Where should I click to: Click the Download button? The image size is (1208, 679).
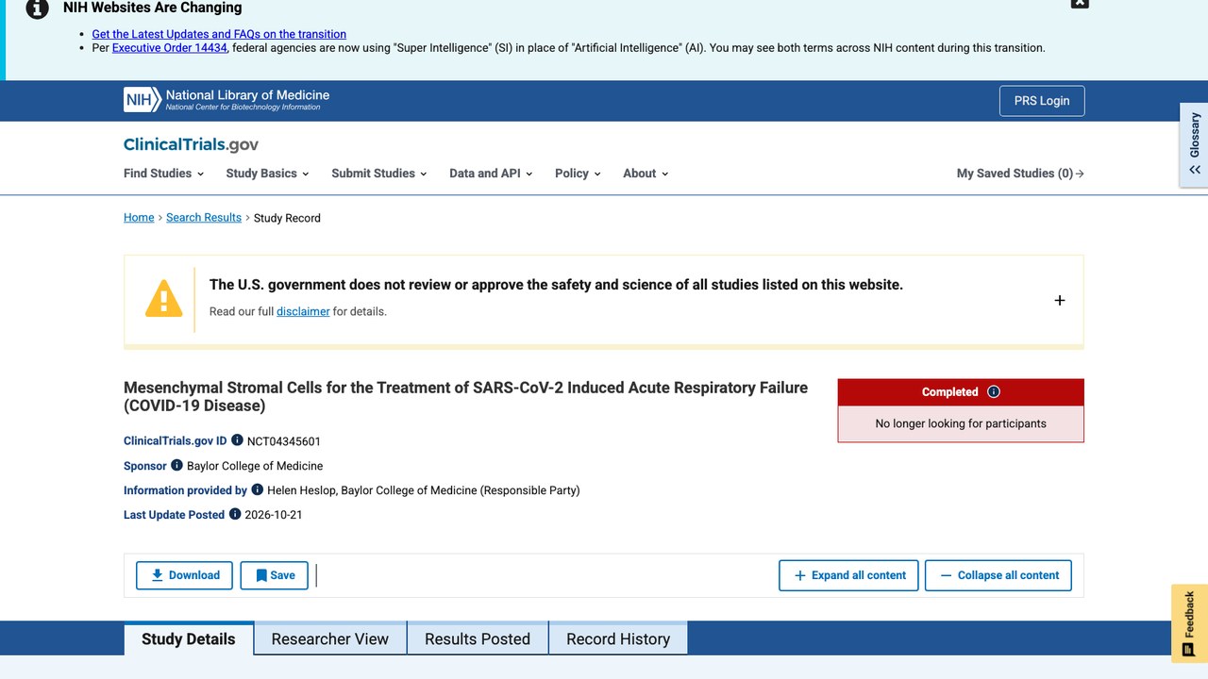tap(185, 575)
